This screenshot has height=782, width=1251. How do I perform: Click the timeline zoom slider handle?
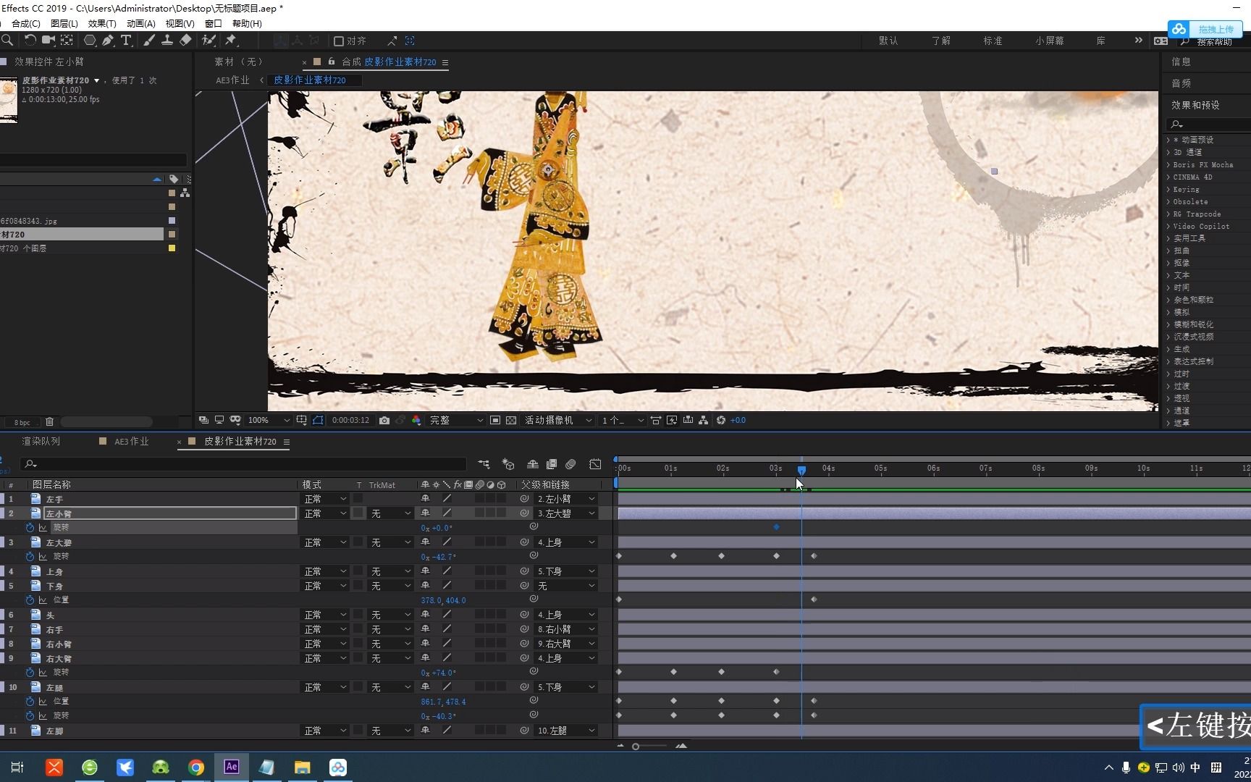coord(636,747)
